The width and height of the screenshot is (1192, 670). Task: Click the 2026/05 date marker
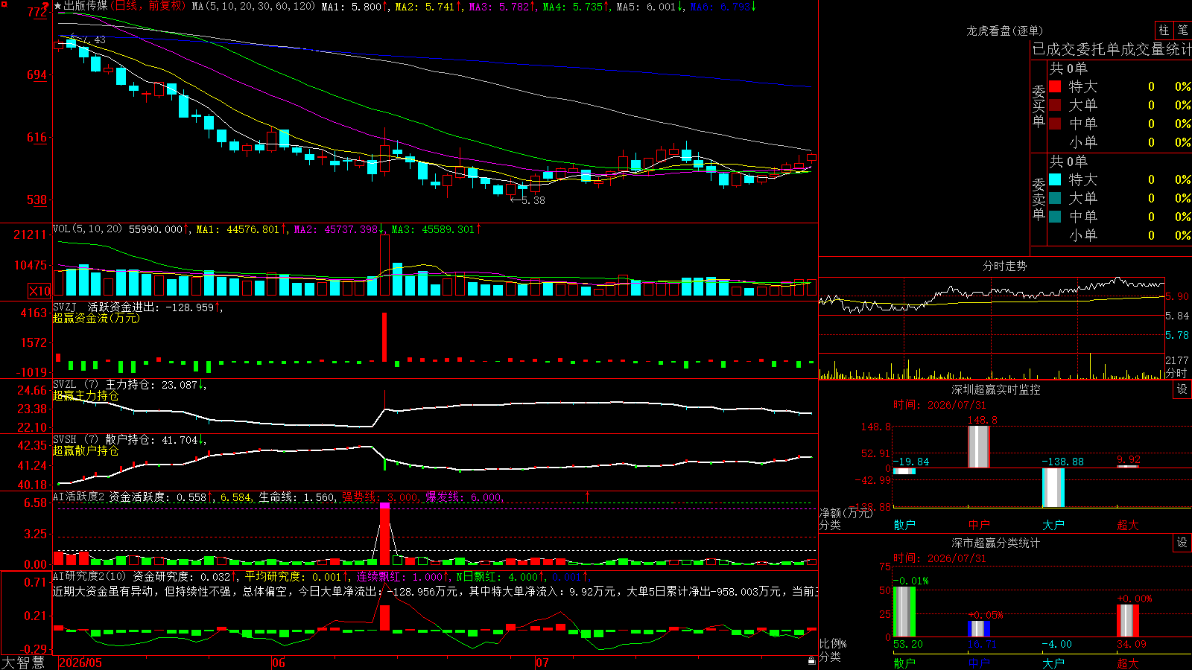pyautogui.click(x=80, y=663)
